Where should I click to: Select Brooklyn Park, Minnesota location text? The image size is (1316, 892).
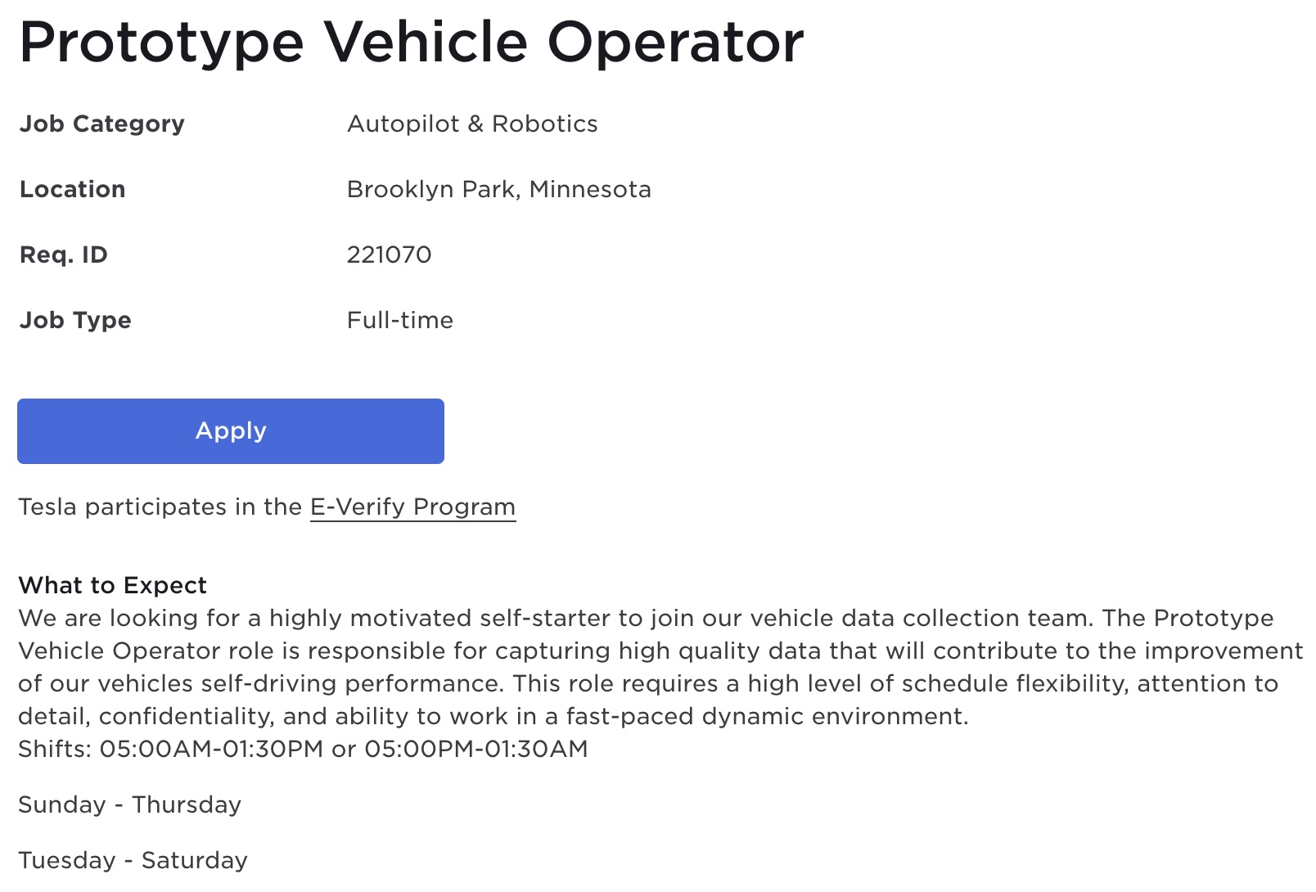[499, 189]
